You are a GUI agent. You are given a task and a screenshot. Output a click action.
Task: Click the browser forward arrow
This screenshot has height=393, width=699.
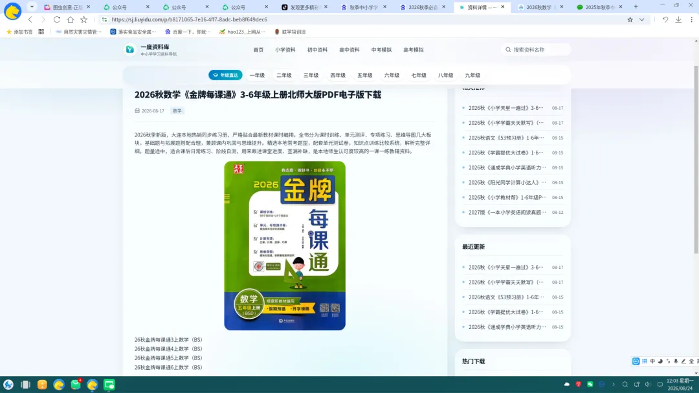43,19
